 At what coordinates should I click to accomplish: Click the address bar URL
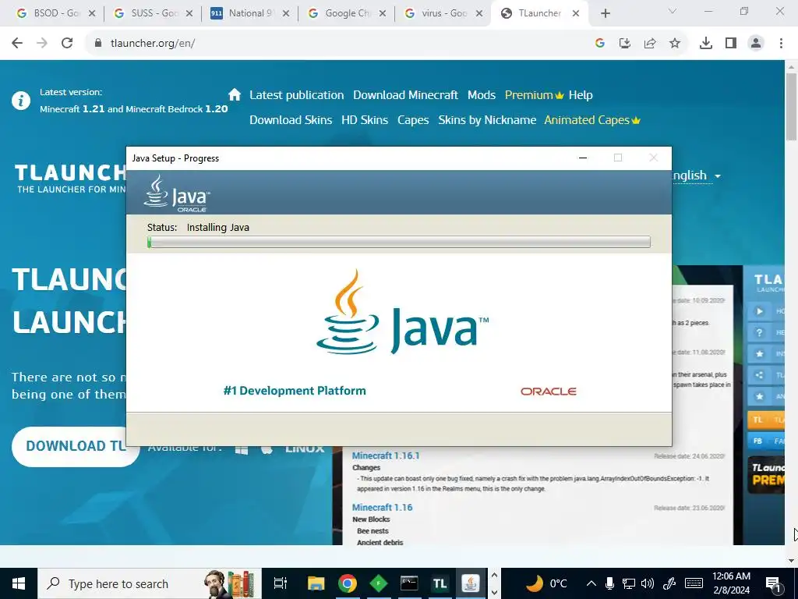[153, 44]
